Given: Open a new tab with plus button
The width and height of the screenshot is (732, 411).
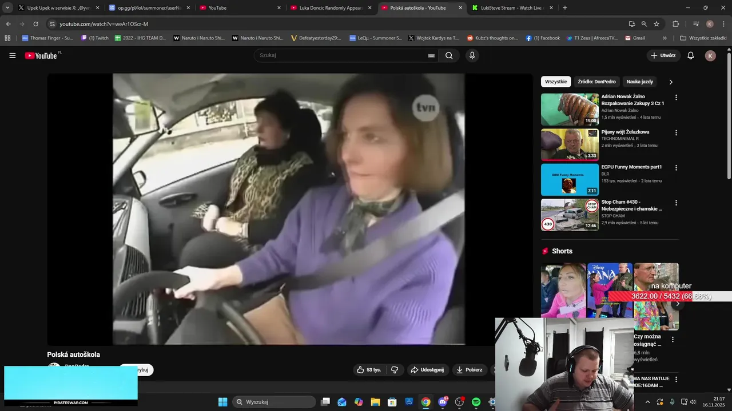Looking at the screenshot, I should (565, 7).
